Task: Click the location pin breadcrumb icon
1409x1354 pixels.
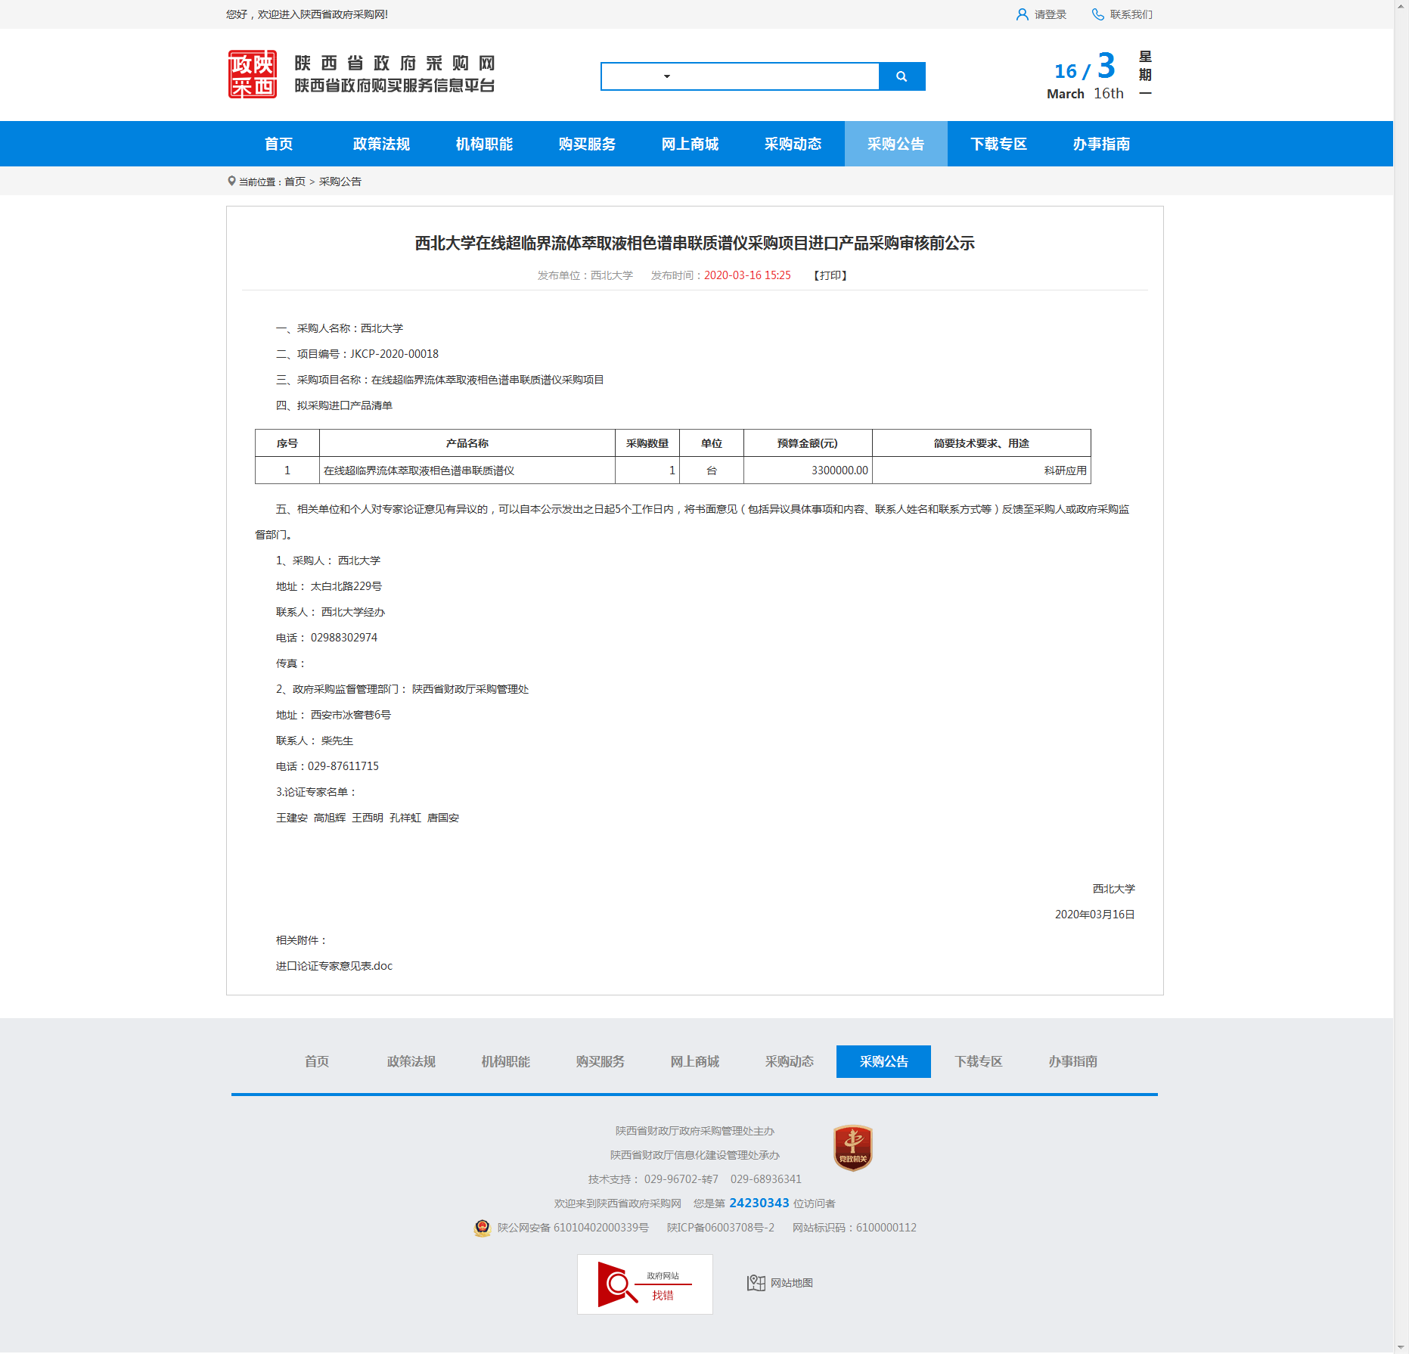Action: pos(231,181)
